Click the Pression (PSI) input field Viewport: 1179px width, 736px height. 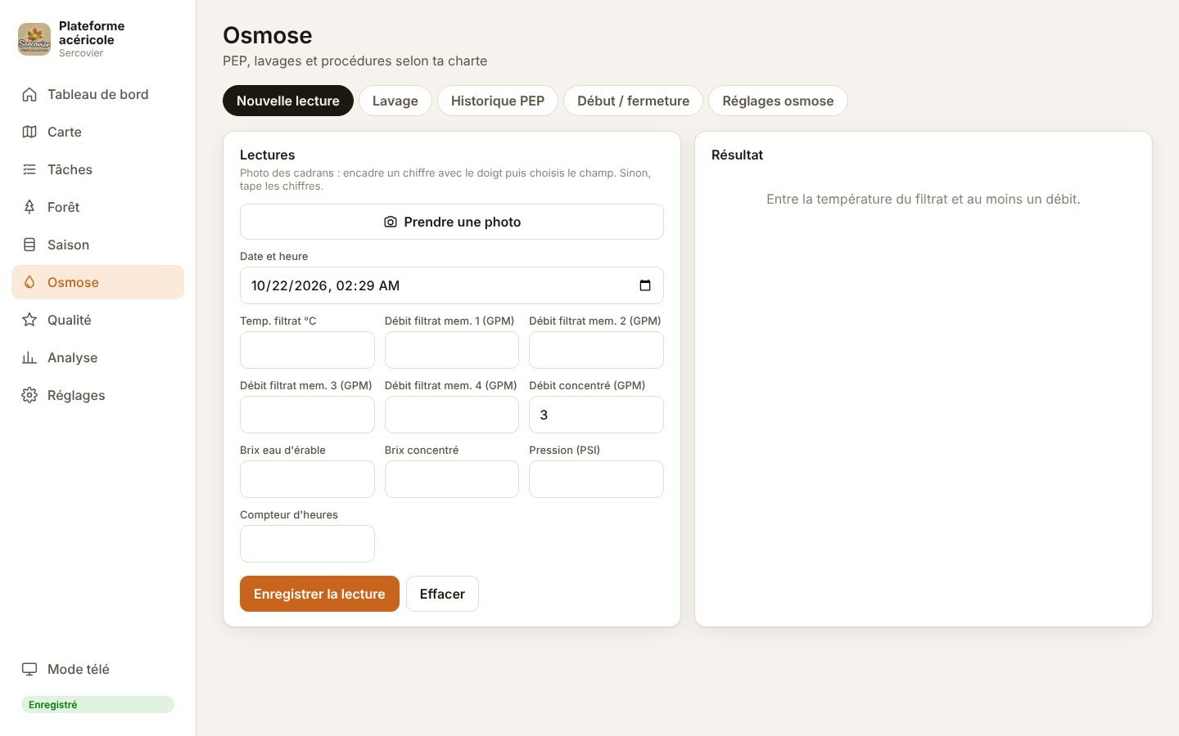tap(596, 479)
